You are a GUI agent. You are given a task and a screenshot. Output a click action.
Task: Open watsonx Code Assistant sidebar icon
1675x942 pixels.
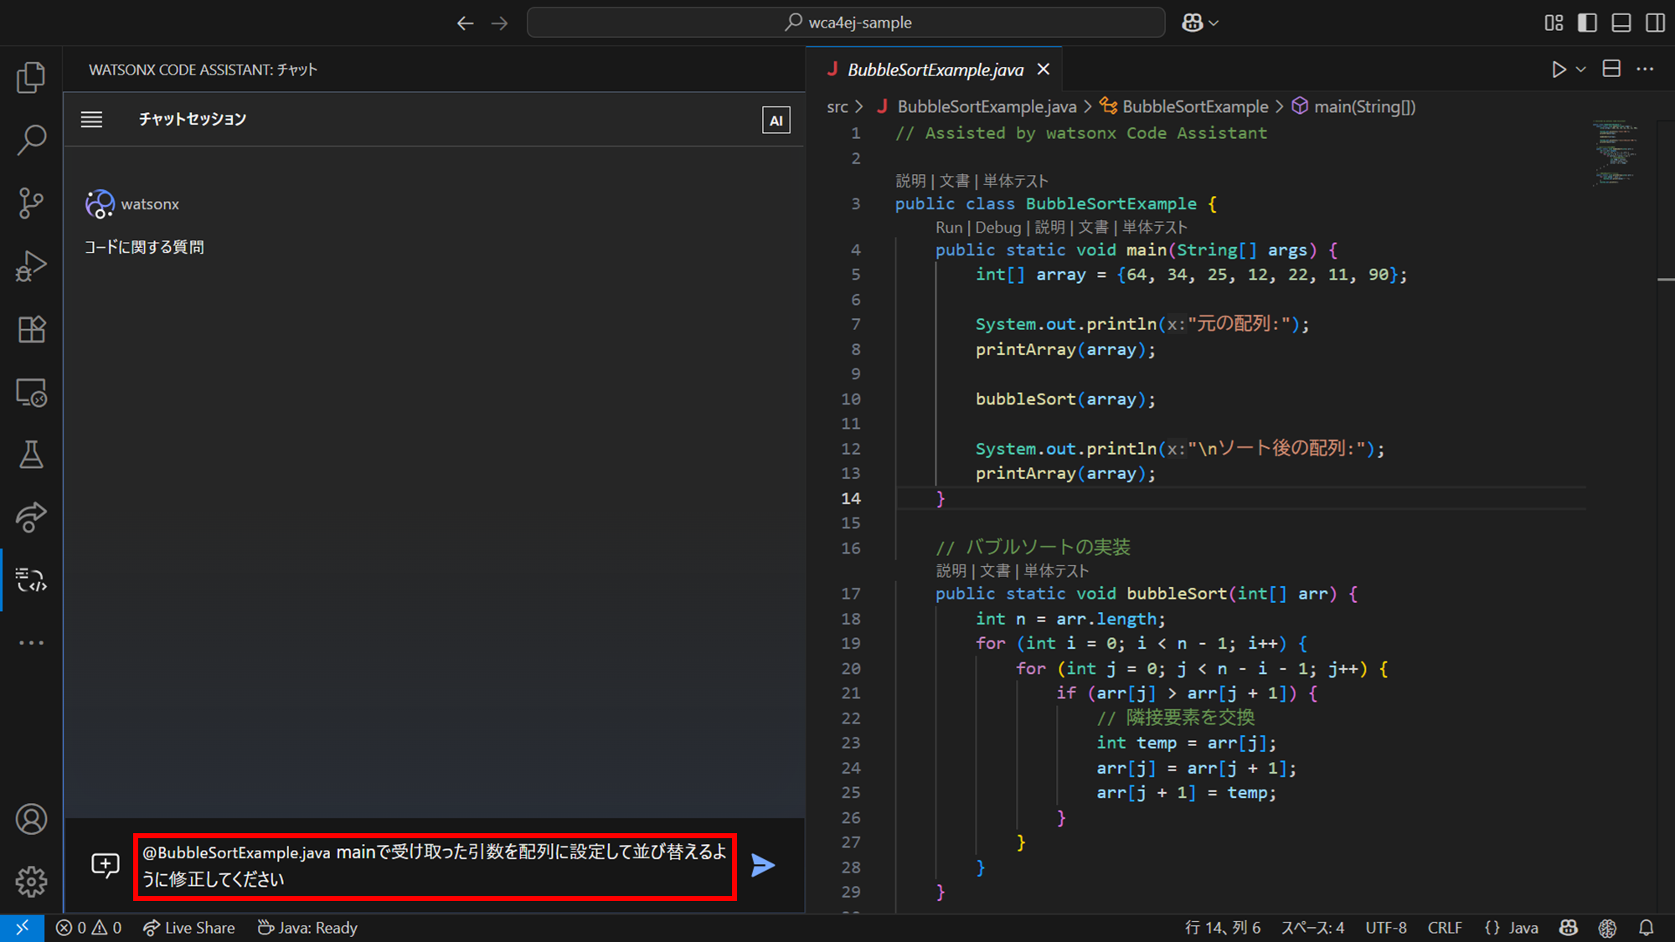click(x=31, y=579)
